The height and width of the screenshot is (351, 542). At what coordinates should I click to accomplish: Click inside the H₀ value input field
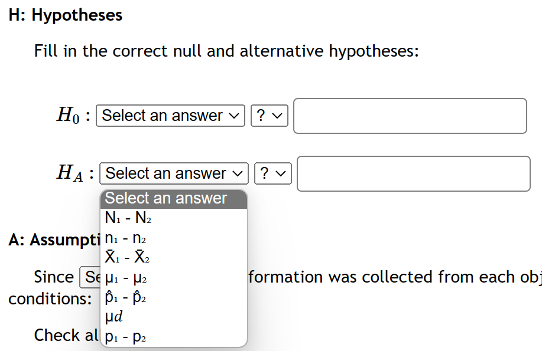tap(410, 116)
